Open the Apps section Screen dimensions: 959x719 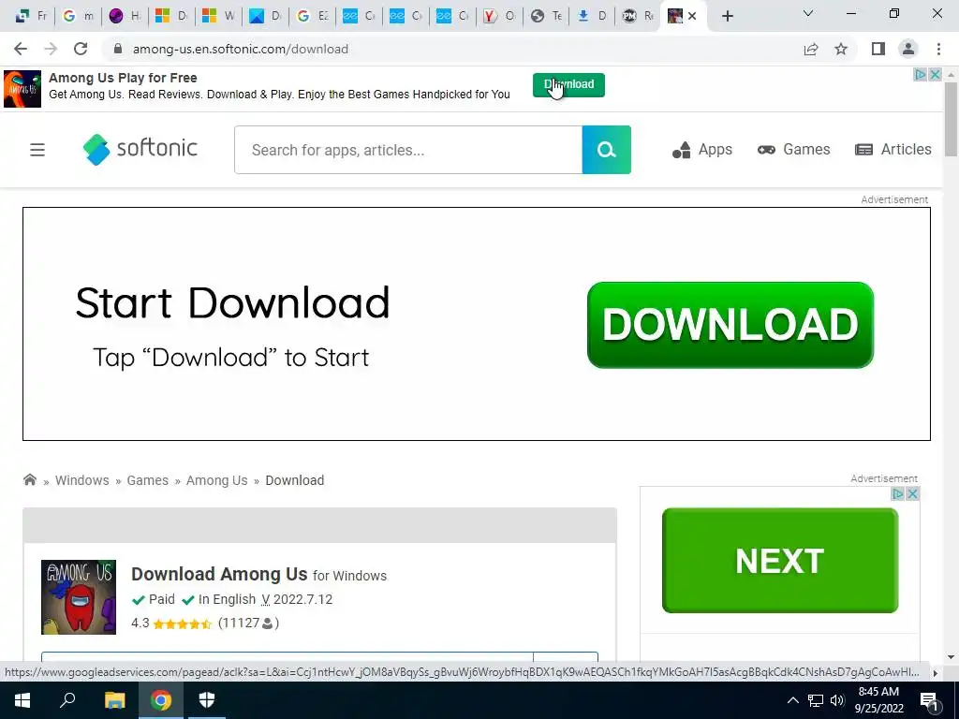(702, 149)
